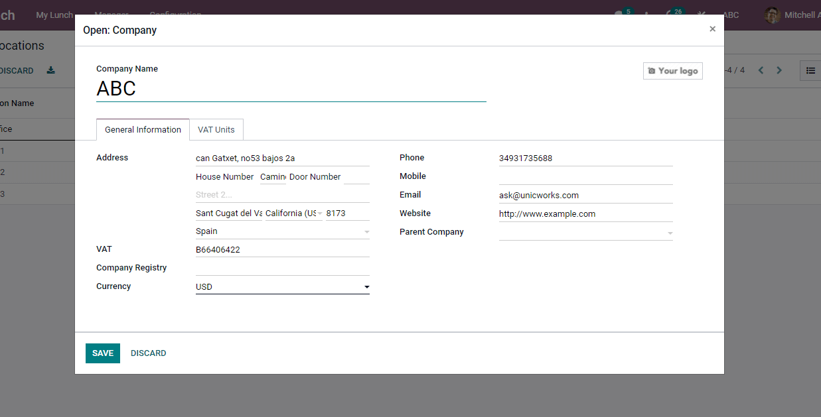Click the empty Mobile field
Image resolution: width=821 pixels, height=417 pixels.
pos(585,177)
